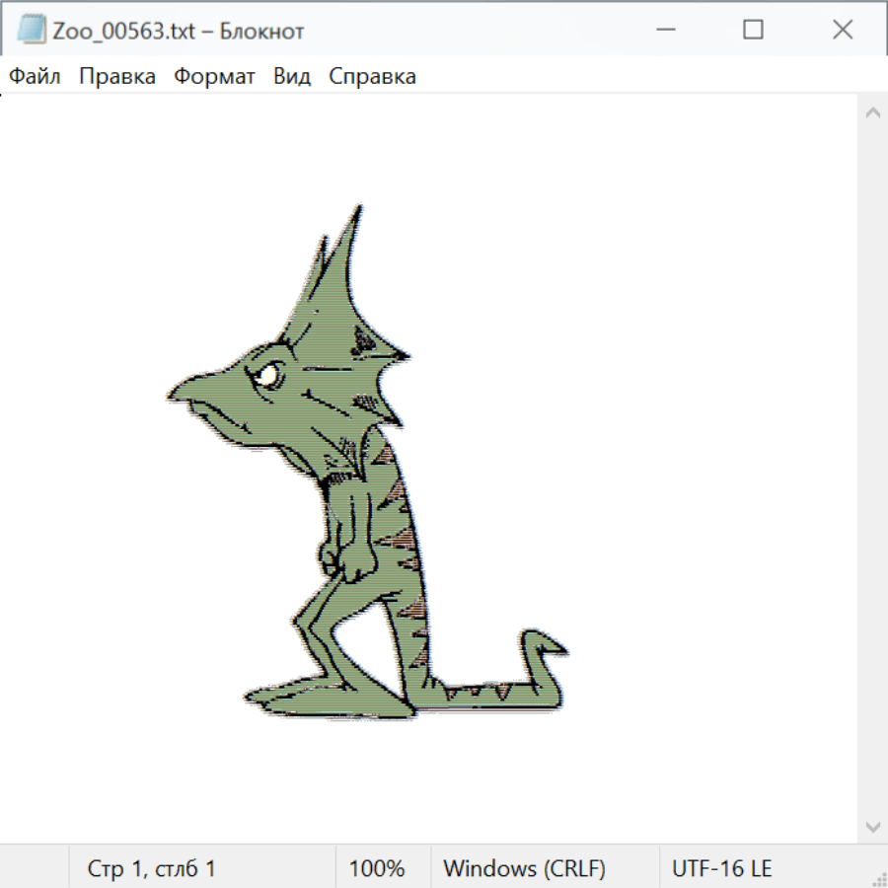Click the Windows (CRLF) line ending indicator
This screenshot has width=888, height=888.
(524, 869)
